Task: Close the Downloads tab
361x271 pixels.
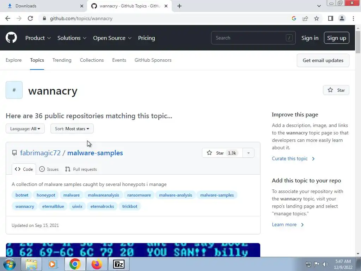Action: point(82,6)
